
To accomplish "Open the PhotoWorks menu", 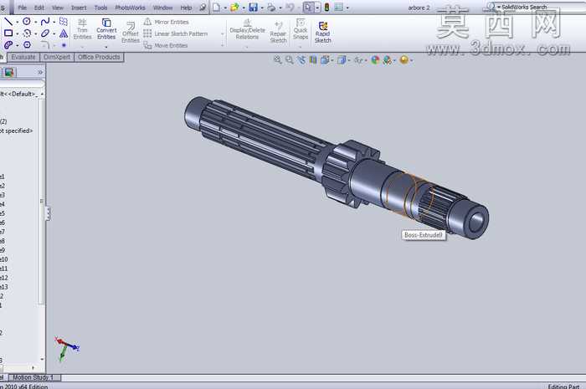I will coord(130,8).
